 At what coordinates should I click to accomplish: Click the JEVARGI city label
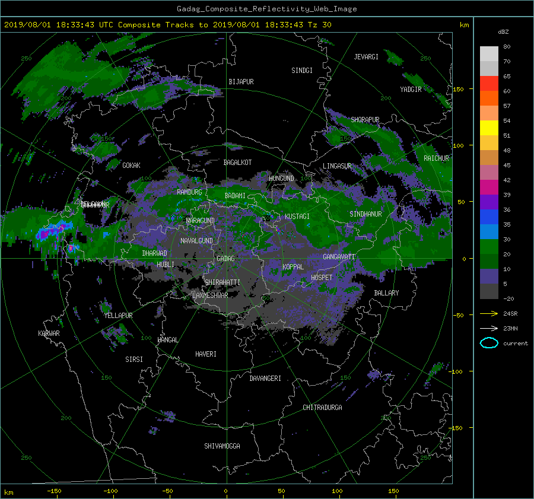(366, 57)
